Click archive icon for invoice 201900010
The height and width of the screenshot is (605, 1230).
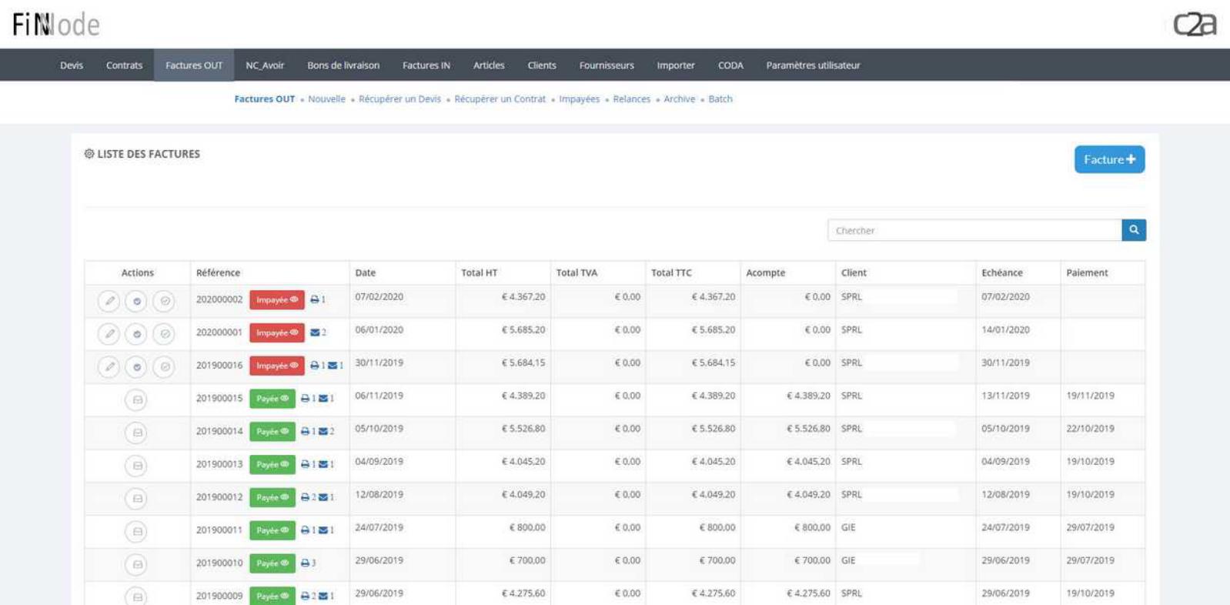click(x=136, y=565)
